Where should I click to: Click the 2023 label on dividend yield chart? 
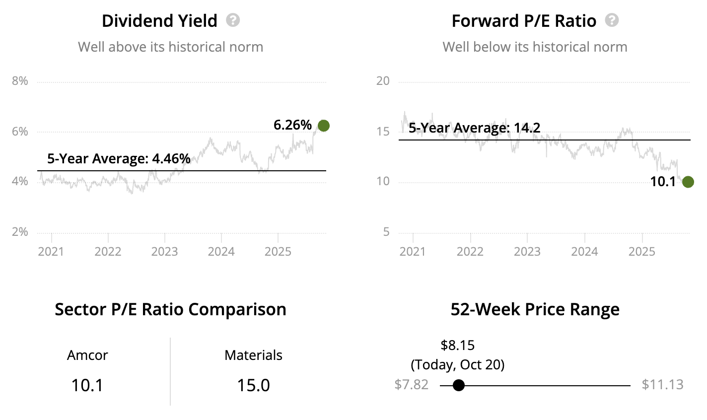pyautogui.click(x=164, y=252)
